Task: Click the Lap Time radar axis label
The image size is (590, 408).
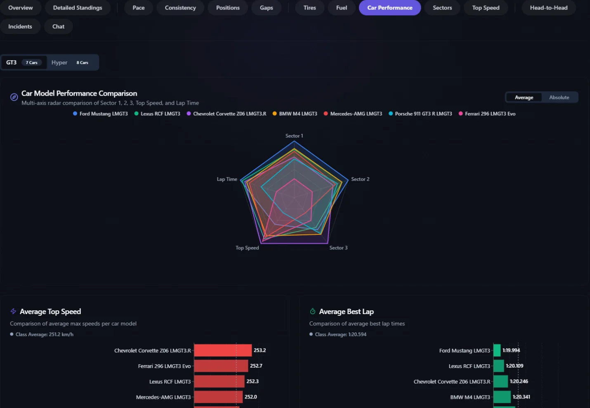Action: (x=227, y=179)
